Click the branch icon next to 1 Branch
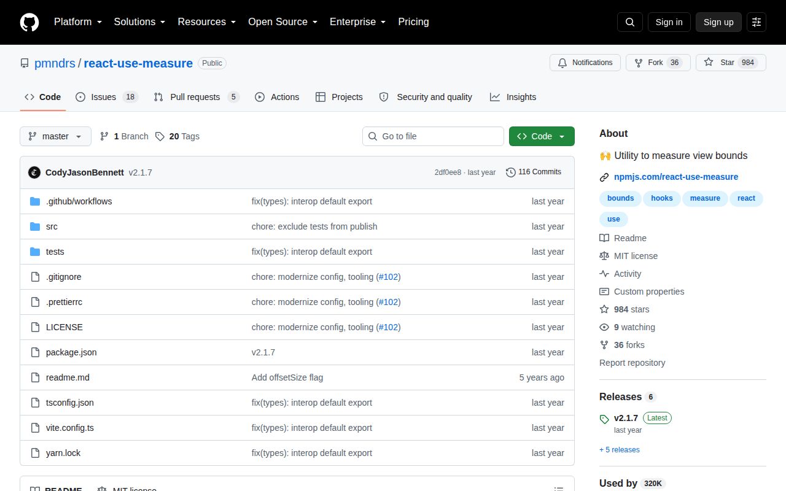Viewport: 786px width, 491px height. click(x=104, y=136)
